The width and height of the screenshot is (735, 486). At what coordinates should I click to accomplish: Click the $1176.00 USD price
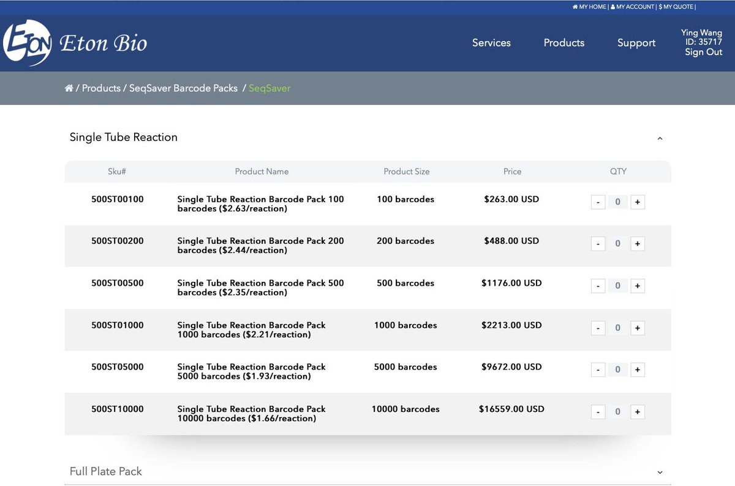(511, 283)
